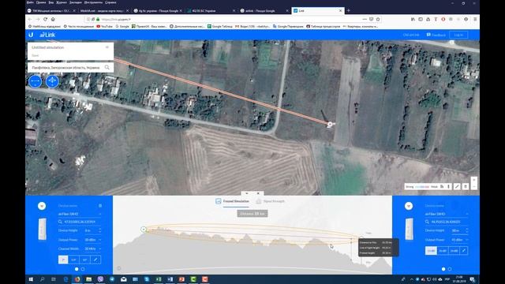Collapse the right device panel with round arrow
505x284 pixels.
pyautogui.click(x=409, y=206)
